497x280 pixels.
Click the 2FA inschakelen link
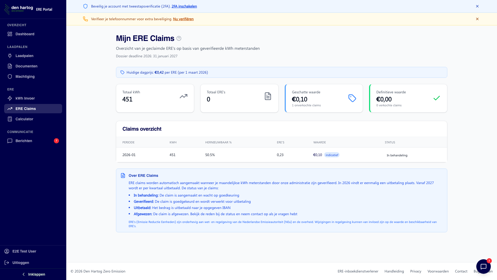(x=184, y=6)
